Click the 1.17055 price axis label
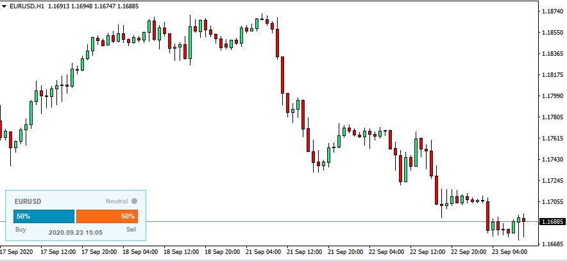This screenshot has height=261, width=567. pos(552,202)
